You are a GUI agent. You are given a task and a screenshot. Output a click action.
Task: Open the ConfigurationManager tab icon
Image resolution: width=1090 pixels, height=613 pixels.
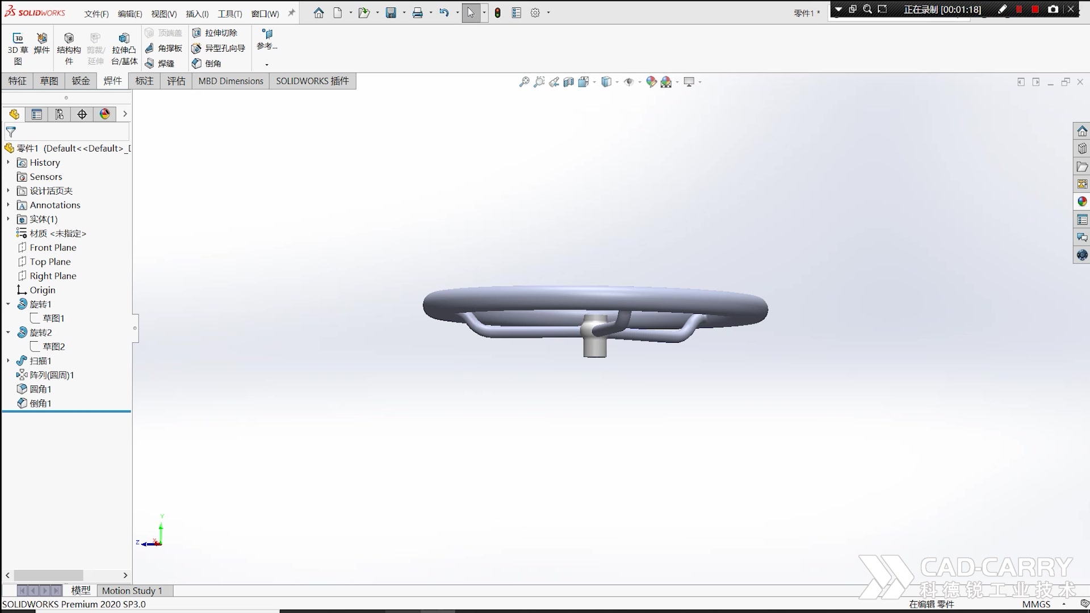60,114
